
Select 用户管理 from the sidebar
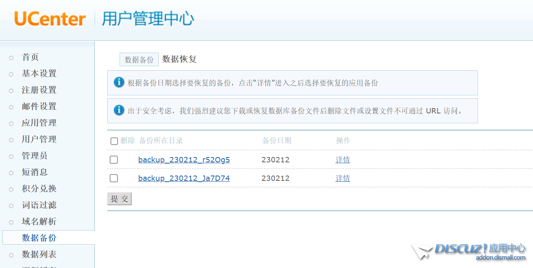39,139
